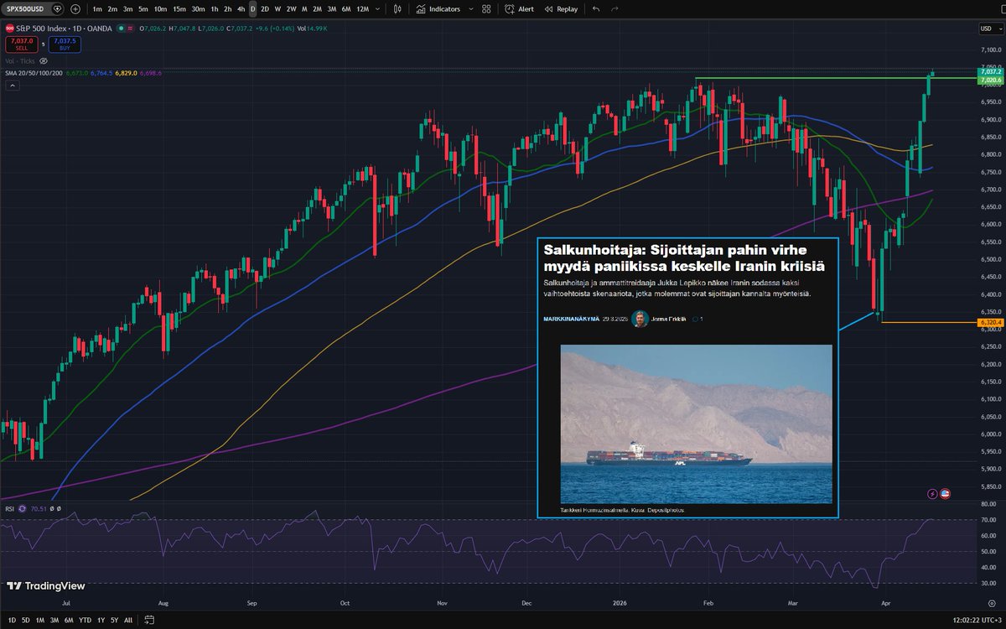Screen dimensions: 1006x629
Task: Click the MARKKINANÄKYMÄ category link
Action: pyautogui.click(x=572, y=320)
